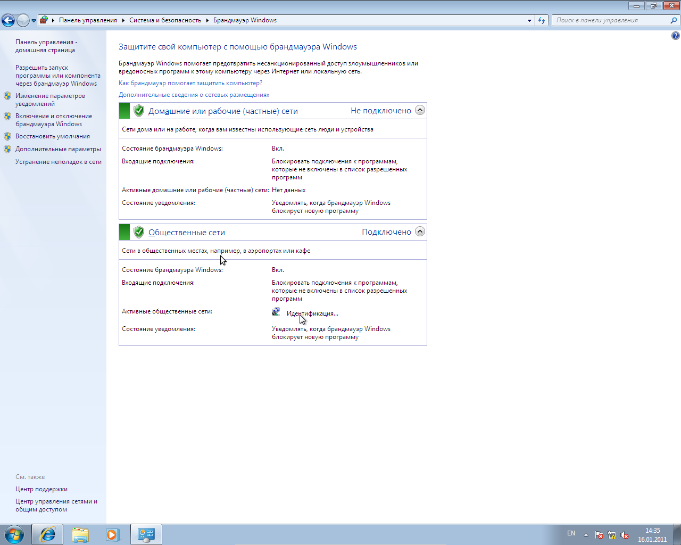Click 'Идентификация...' active network text
The height and width of the screenshot is (545, 681).
point(312,313)
